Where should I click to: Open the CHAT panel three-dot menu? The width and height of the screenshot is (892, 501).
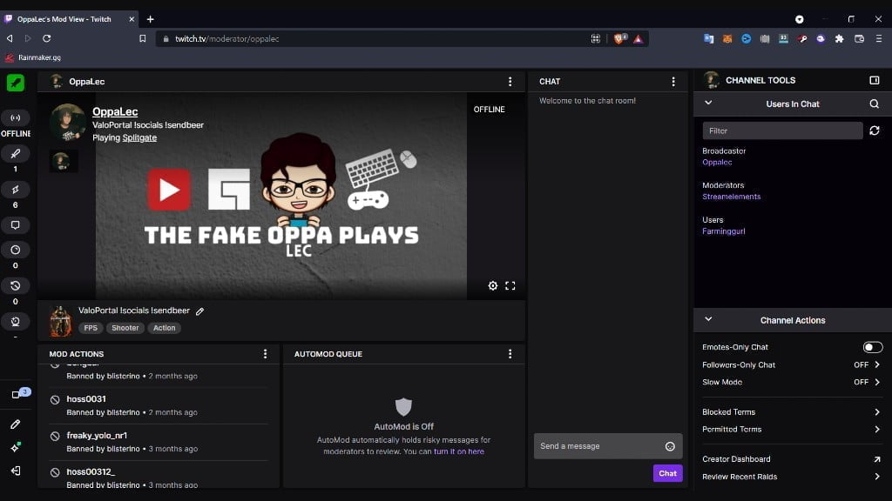[673, 82]
